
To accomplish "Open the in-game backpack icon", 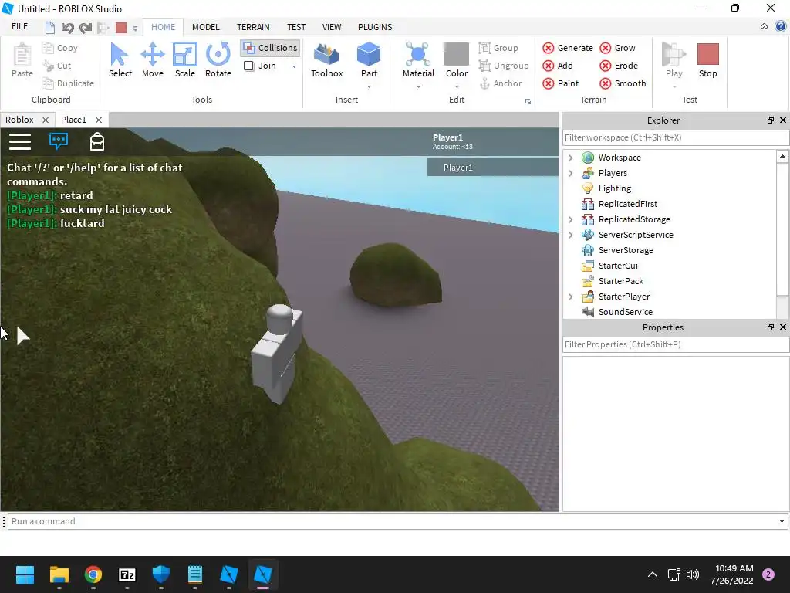I will [x=96, y=142].
